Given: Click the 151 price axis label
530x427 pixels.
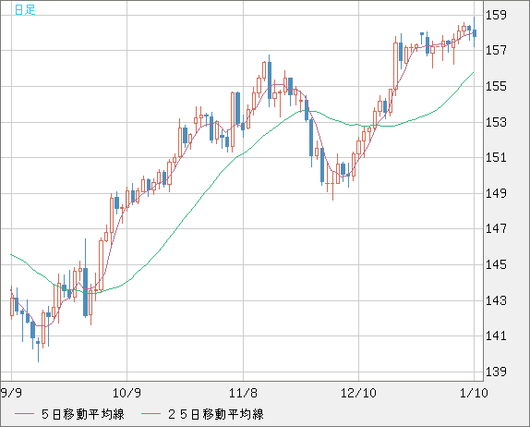Looking at the screenshot, I should [496, 157].
